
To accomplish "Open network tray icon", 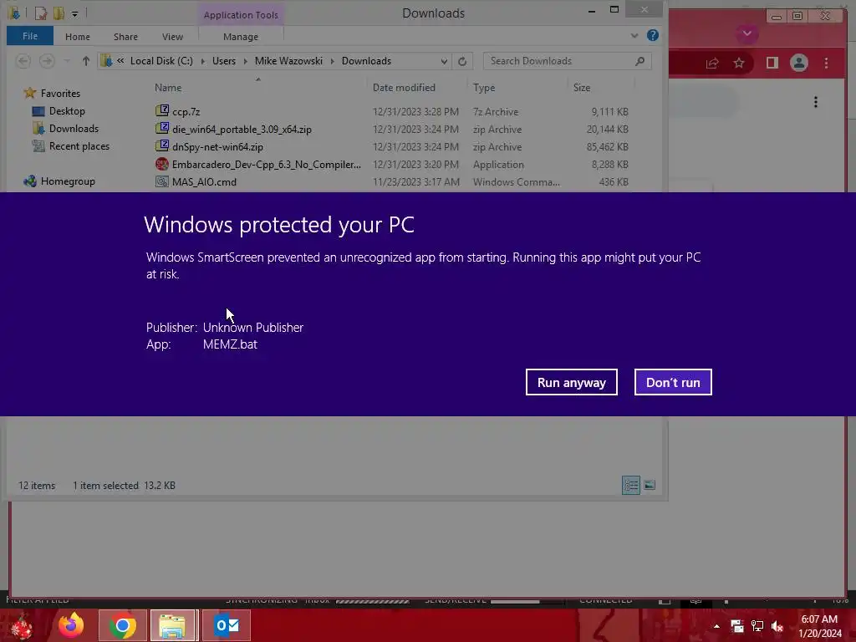I will [x=757, y=626].
